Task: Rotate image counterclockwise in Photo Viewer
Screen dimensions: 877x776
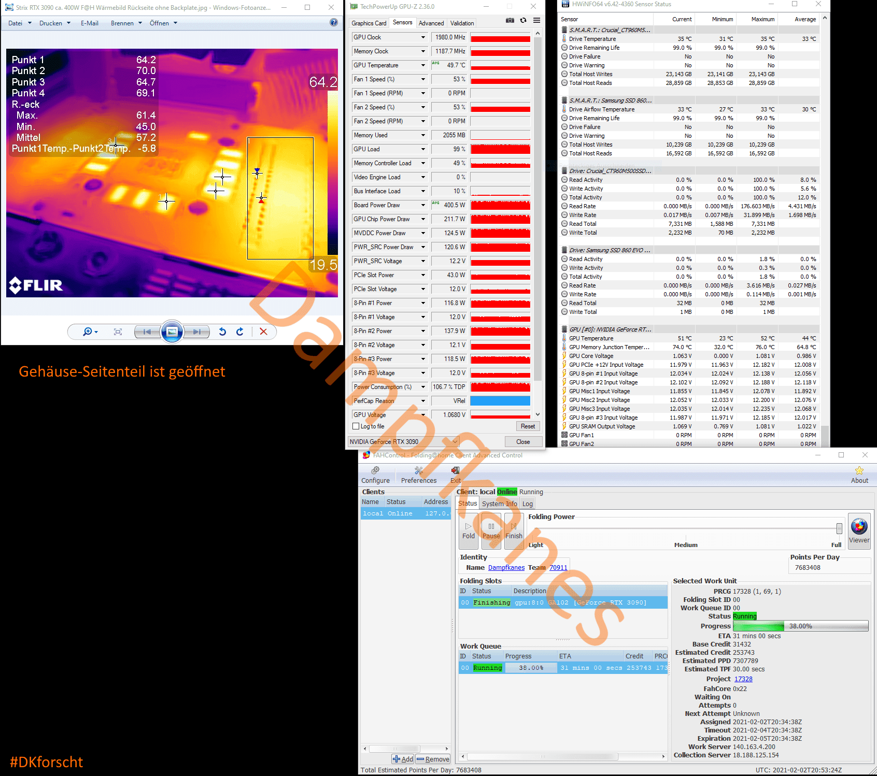Action: [222, 332]
